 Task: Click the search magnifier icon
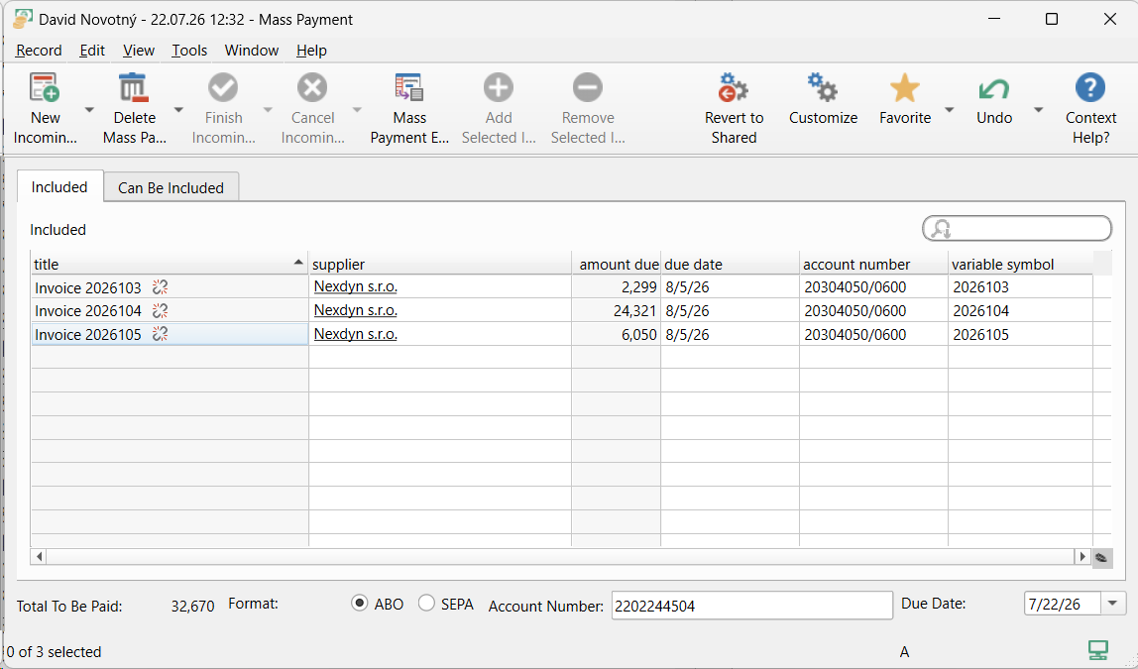941,229
